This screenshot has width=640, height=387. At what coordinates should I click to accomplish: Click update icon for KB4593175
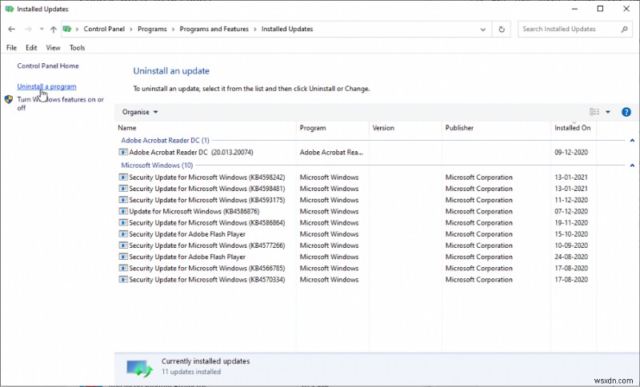(x=123, y=200)
